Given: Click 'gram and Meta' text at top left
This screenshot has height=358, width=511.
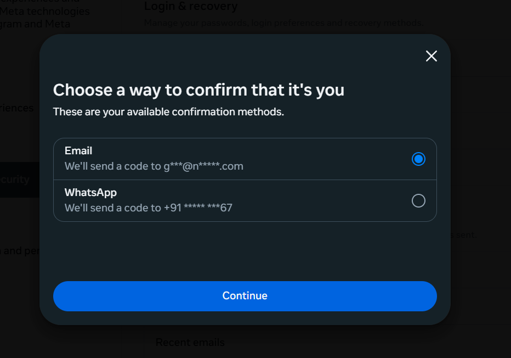Looking at the screenshot, I should [x=35, y=24].
